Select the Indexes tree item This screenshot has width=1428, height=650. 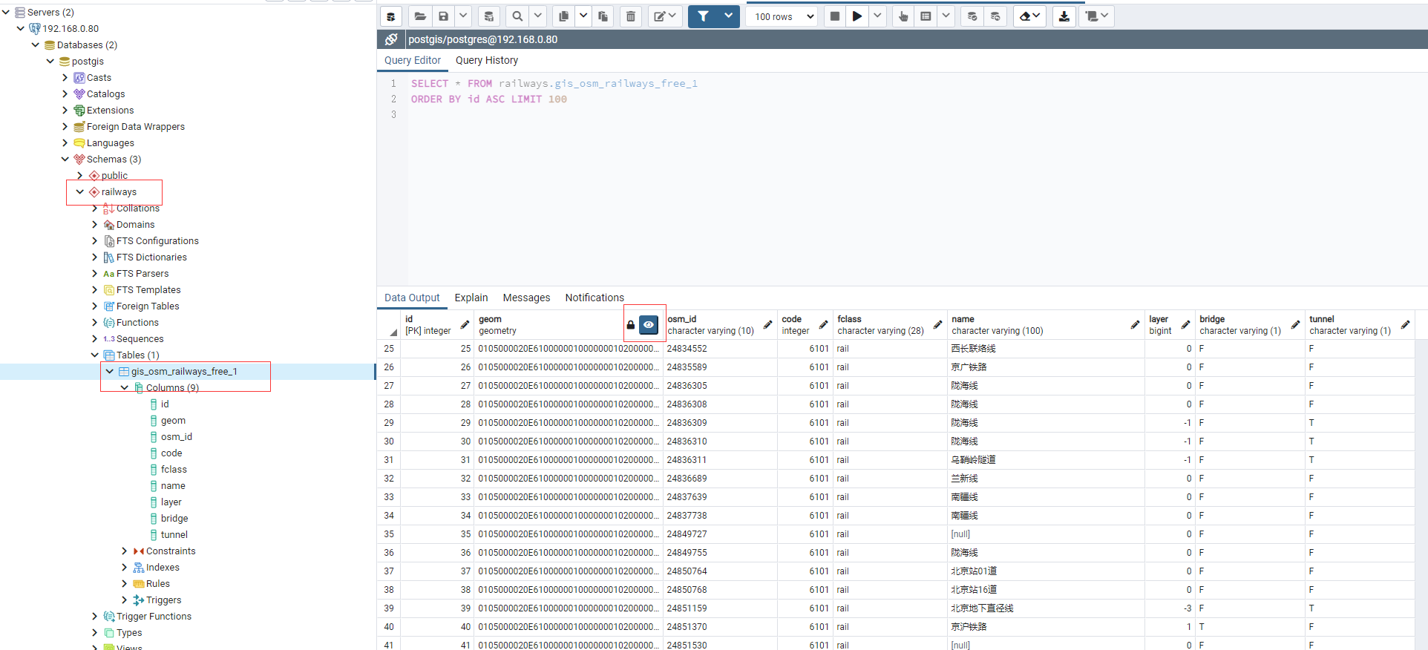coord(163,567)
